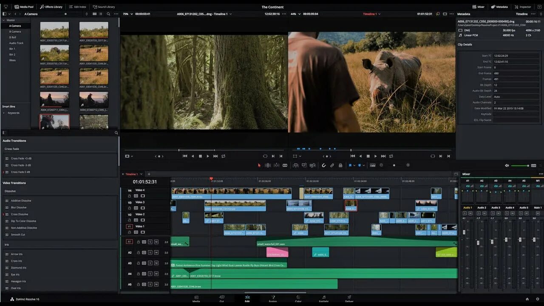This screenshot has height=306, width=544.
Task: Lock the Video 4 track
Action: pyautogui.click(x=130, y=196)
